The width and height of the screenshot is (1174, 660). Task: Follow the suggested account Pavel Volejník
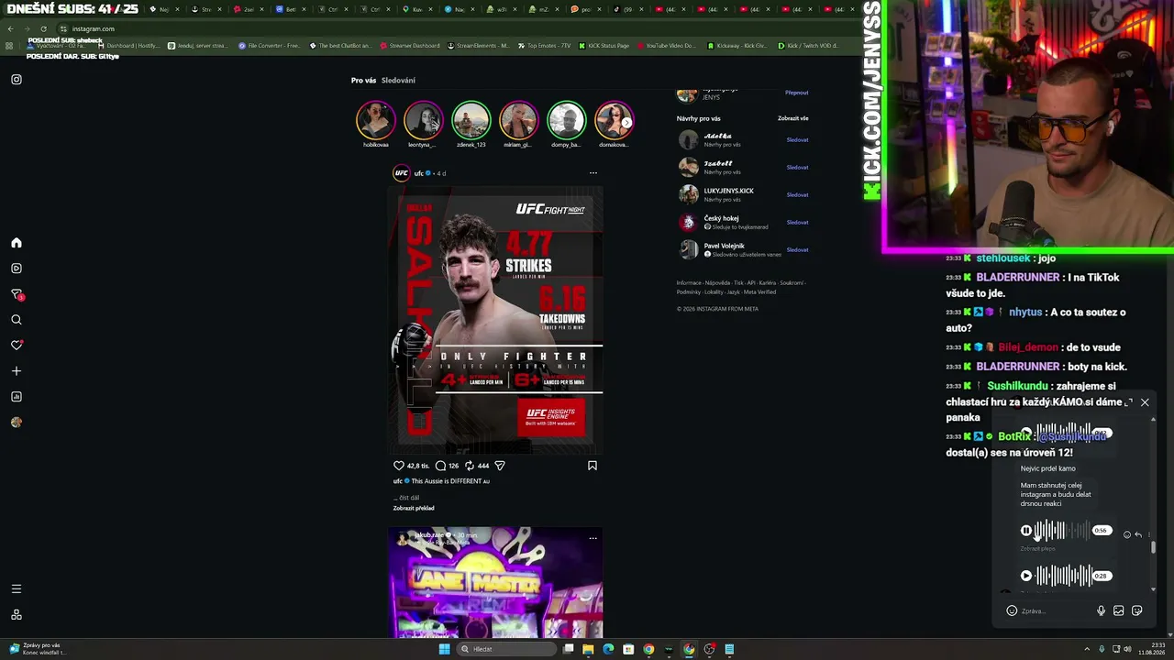coord(797,249)
